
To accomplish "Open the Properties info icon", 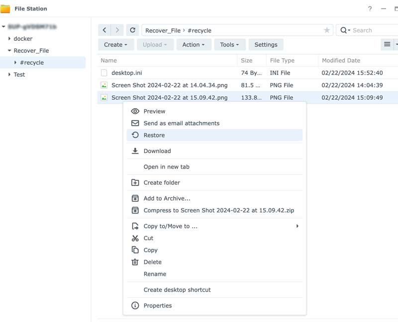I will (x=134, y=306).
